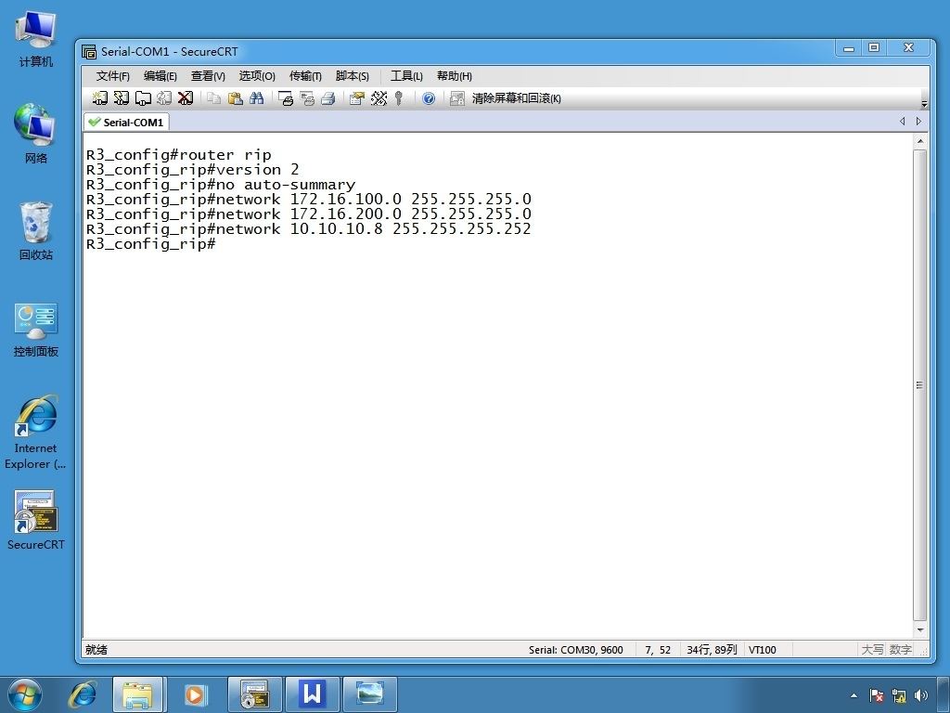
Task: Open Session Options from the toolbar
Action: tap(357, 98)
